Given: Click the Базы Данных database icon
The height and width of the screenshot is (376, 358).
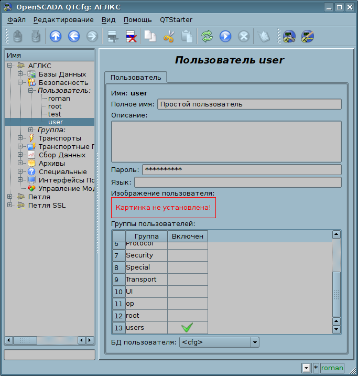Looking at the screenshot, I should coord(31,74).
